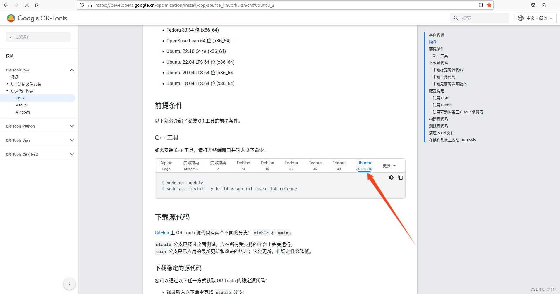The height and width of the screenshot is (294, 560).
Task: Jump to 使用 Gurobi in contents
Action: (442, 105)
